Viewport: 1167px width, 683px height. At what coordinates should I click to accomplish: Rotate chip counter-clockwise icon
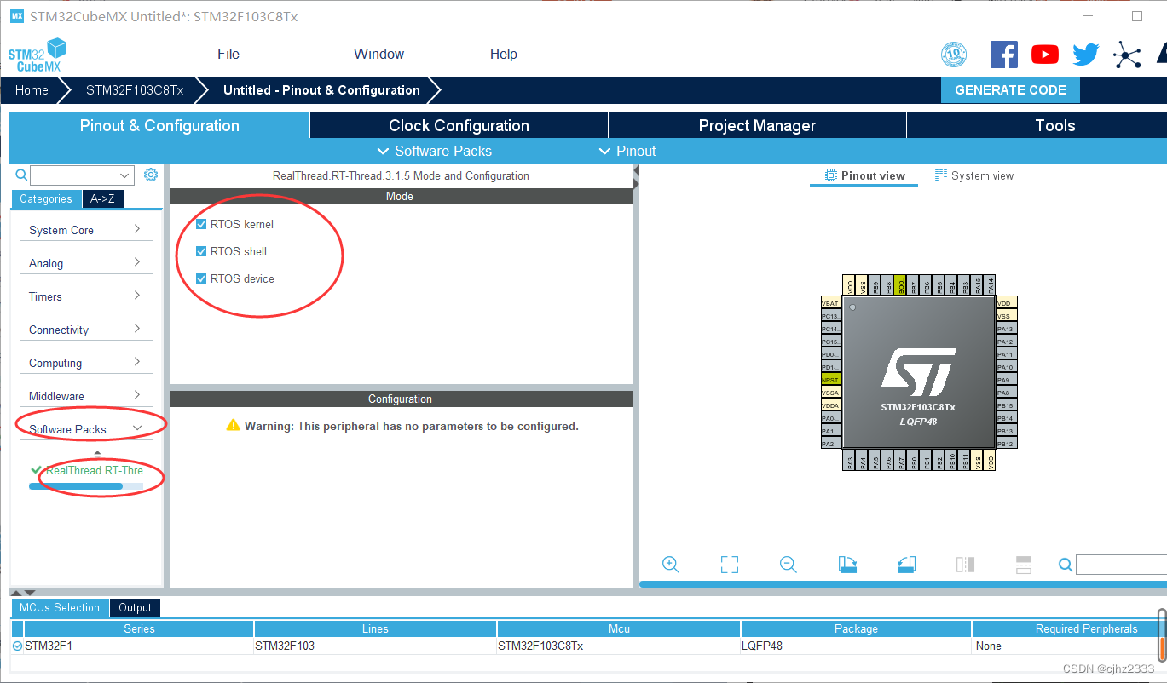[906, 565]
